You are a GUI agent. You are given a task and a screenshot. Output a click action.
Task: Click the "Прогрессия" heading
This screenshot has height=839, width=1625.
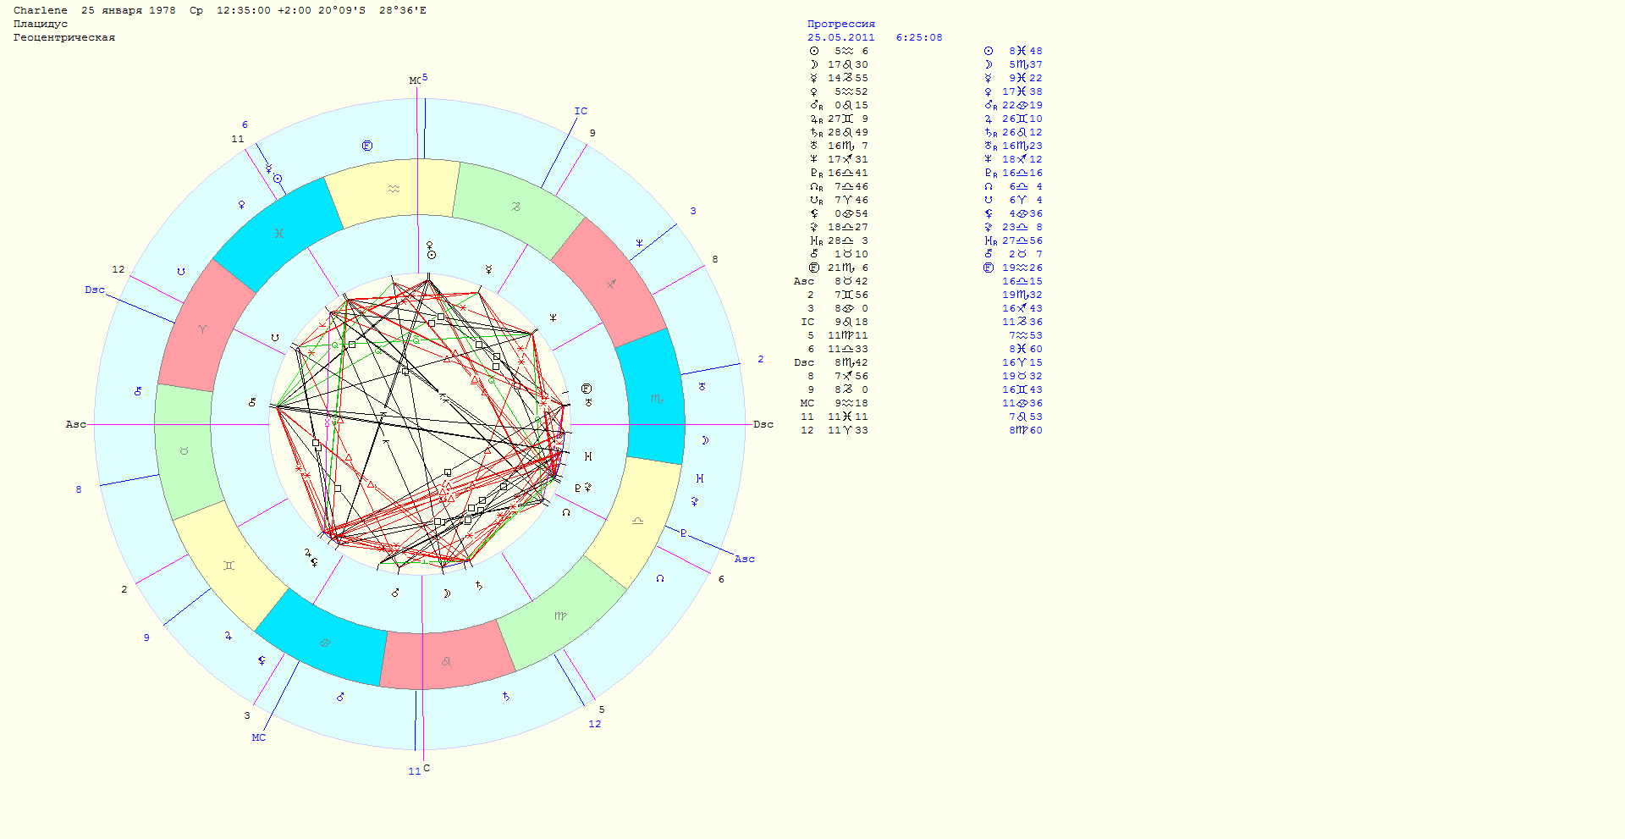[x=840, y=24]
